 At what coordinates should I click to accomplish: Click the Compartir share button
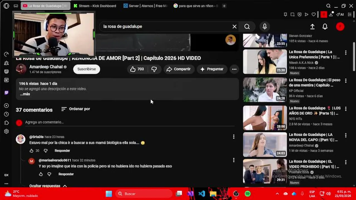point(179,69)
